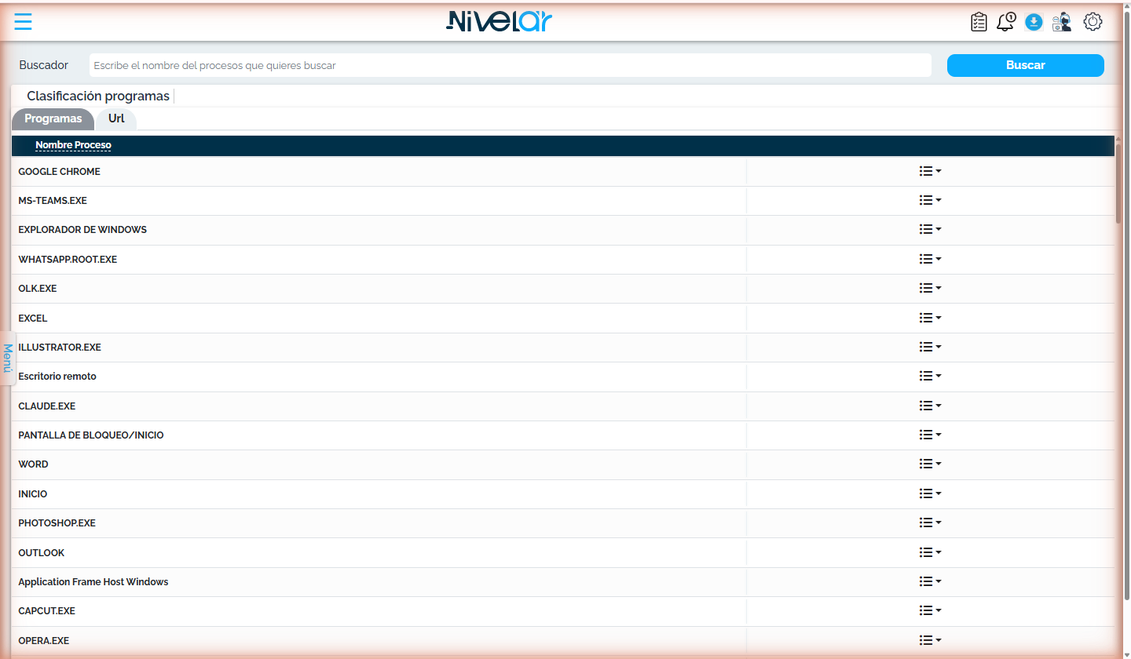Screen dimensions: 1131x659
Task: Switch to the Url tab
Action: coord(116,119)
